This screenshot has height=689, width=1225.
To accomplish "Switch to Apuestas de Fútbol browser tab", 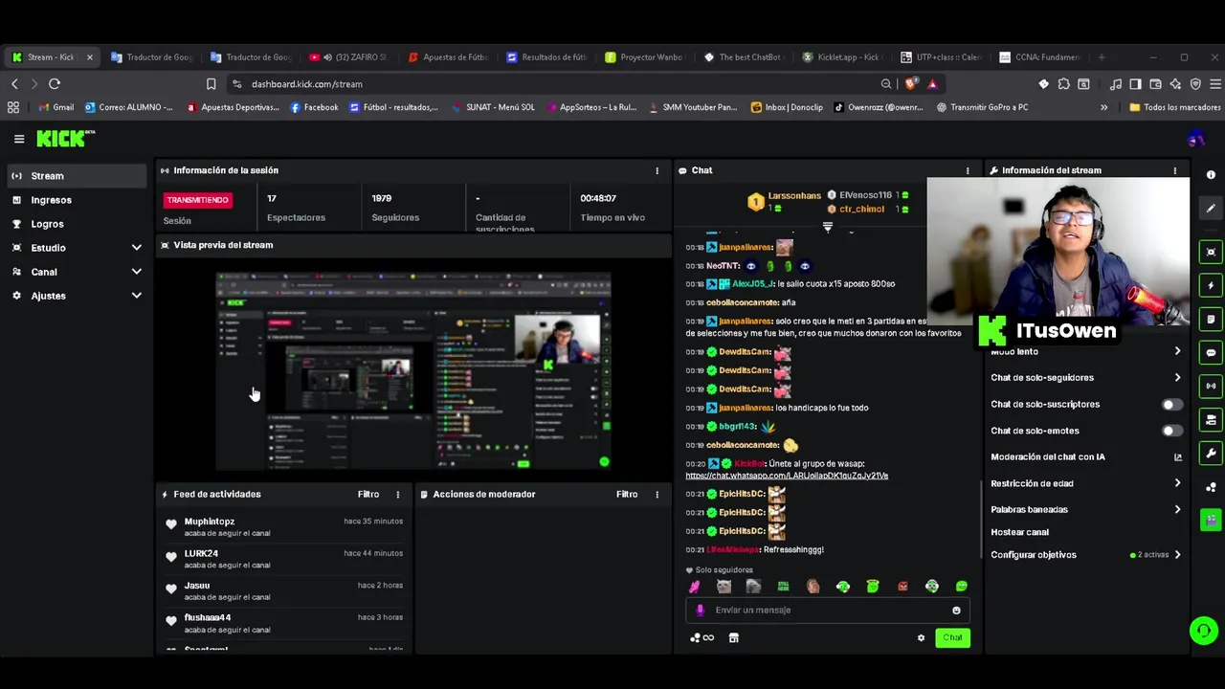I will pyautogui.click(x=448, y=57).
